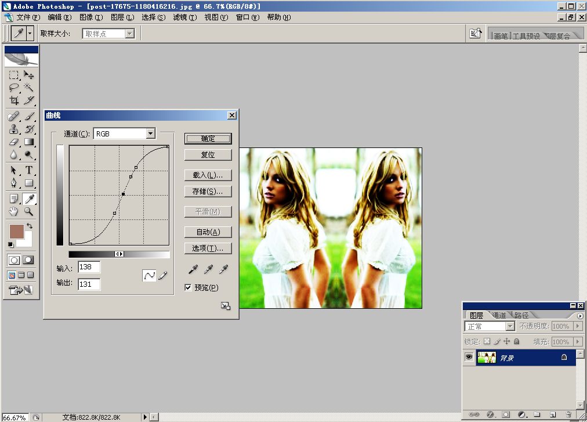Viewport: 587px width, 422px height.
Task: Uncheck the 预览 preview checkbox
Action: point(188,287)
